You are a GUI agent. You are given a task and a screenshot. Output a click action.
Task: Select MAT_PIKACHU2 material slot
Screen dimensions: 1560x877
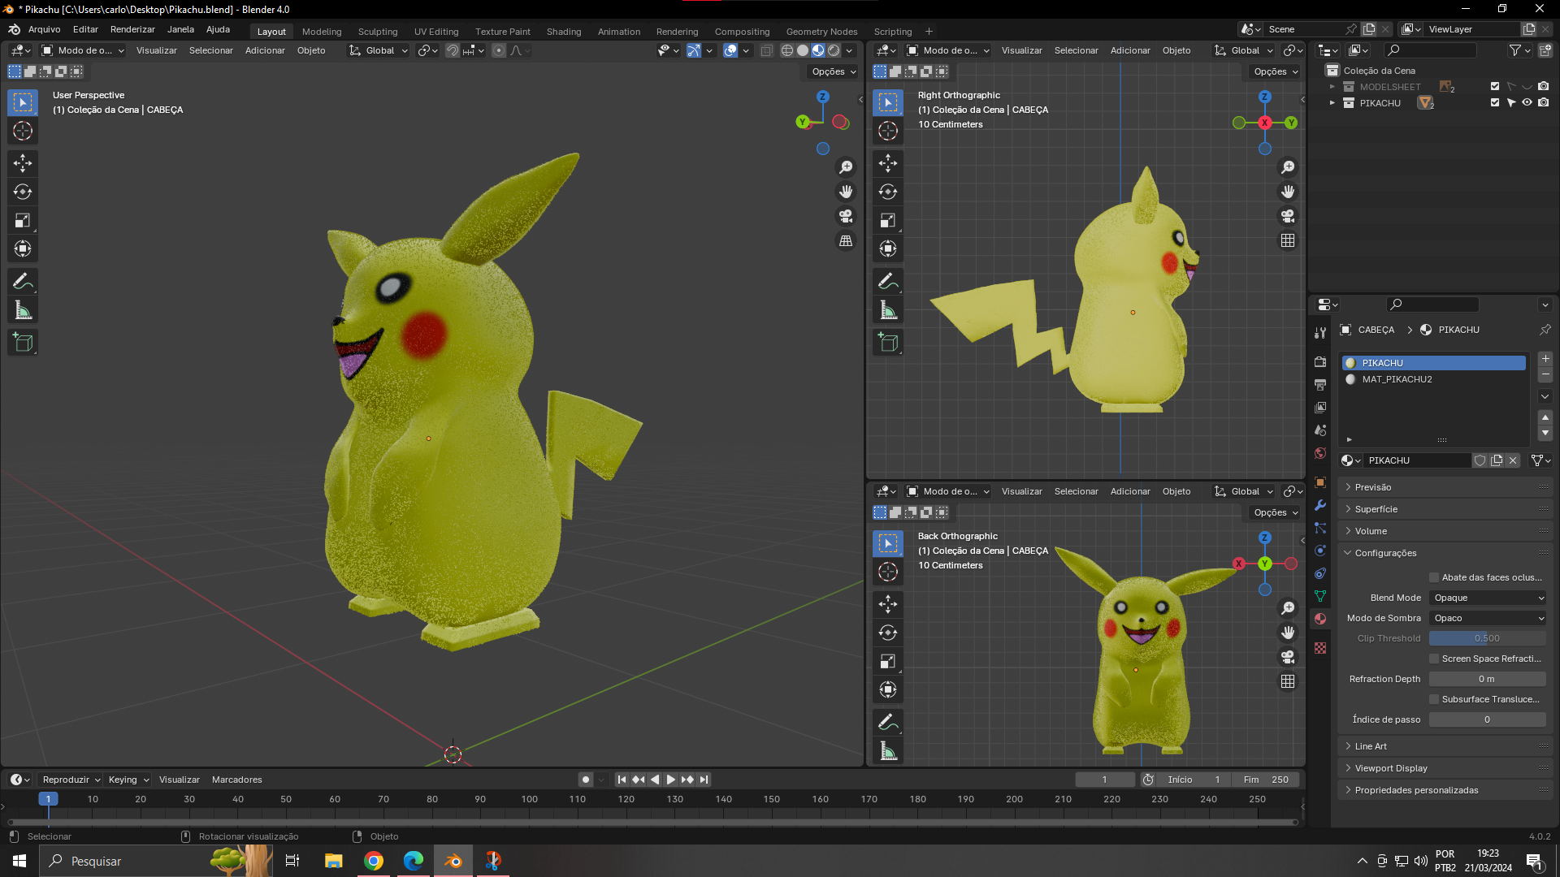point(1397,379)
